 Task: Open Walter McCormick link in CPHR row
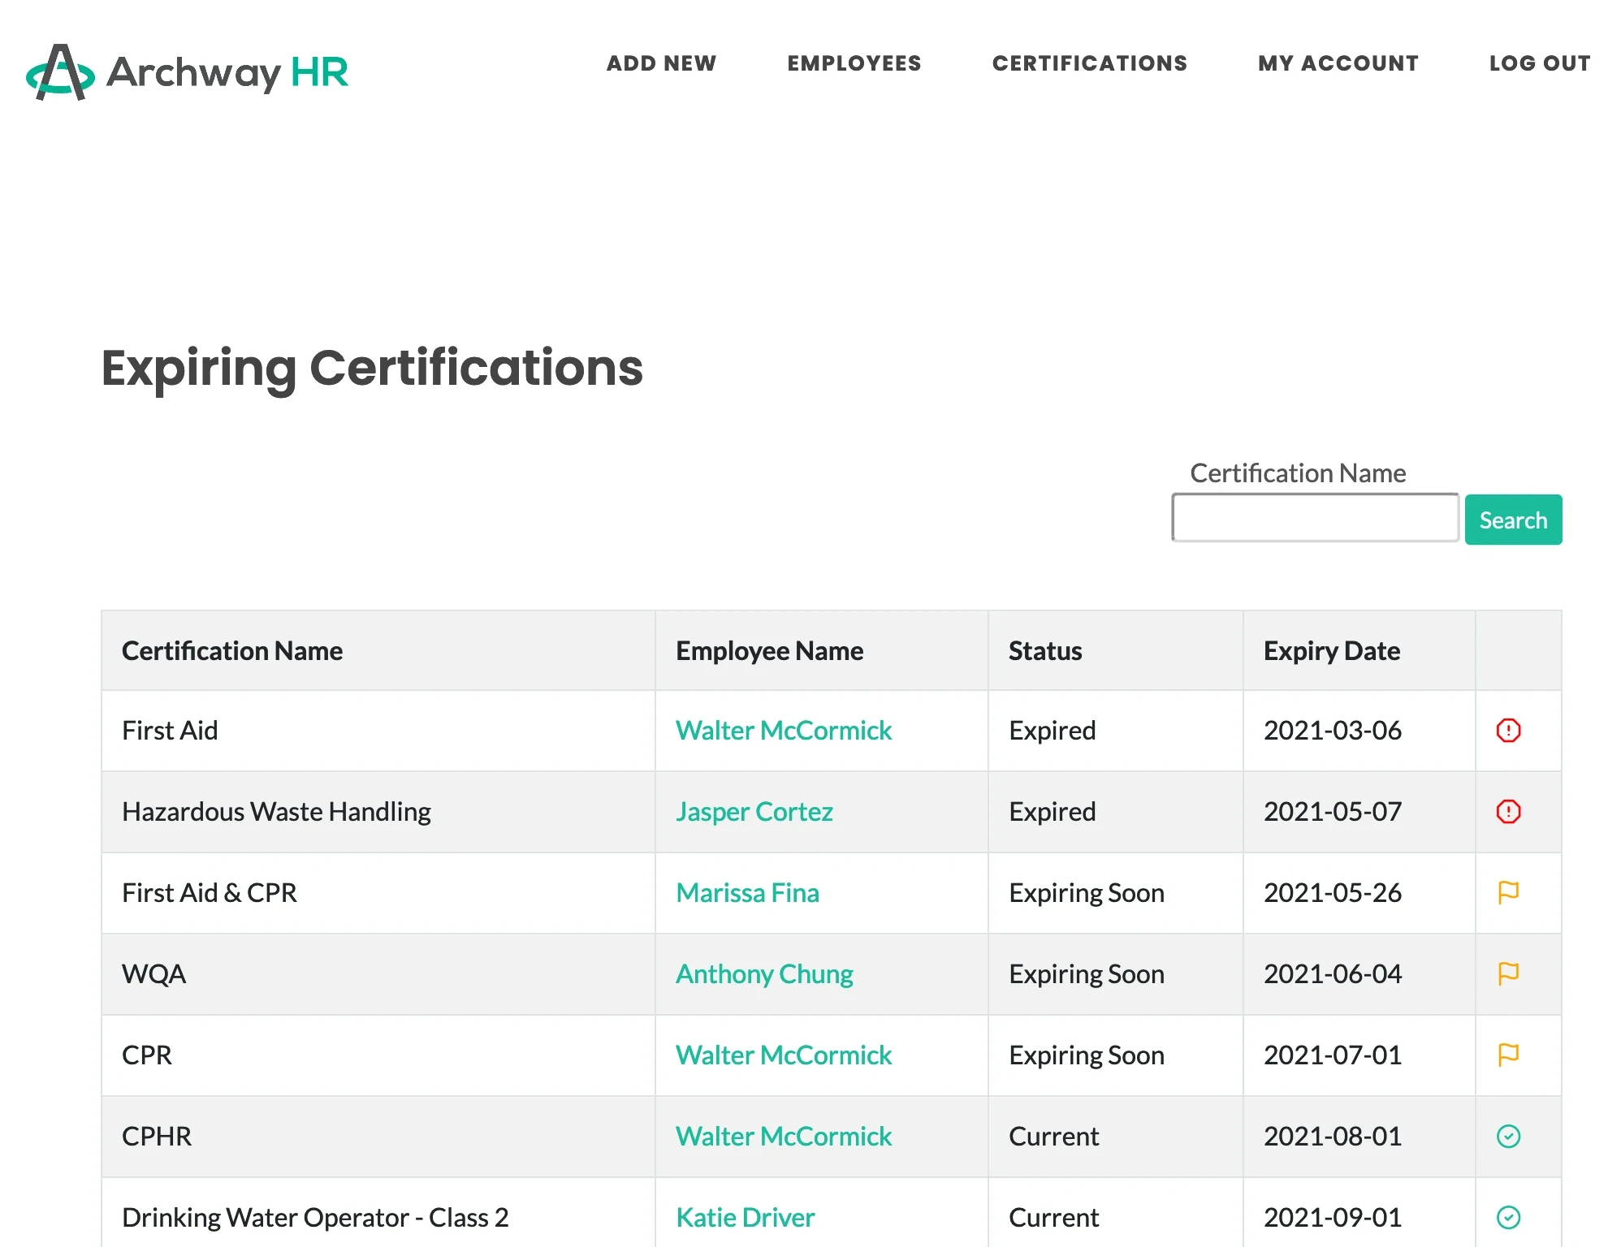[x=784, y=1136]
